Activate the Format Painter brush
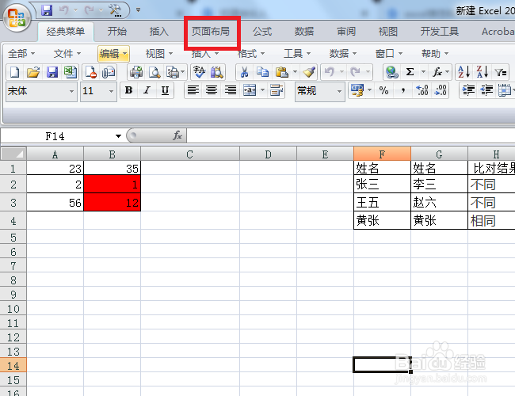 (309, 72)
